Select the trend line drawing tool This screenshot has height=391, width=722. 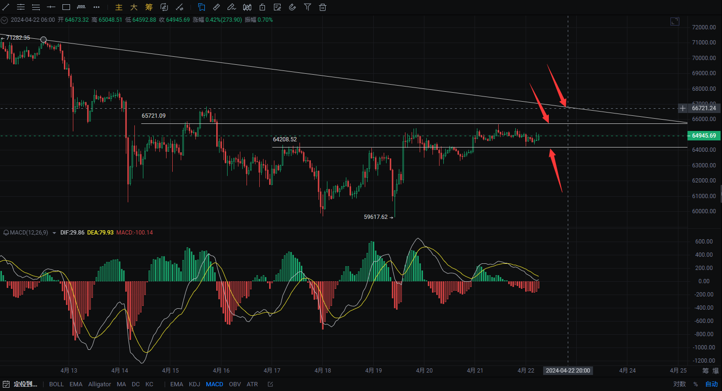pos(6,7)
